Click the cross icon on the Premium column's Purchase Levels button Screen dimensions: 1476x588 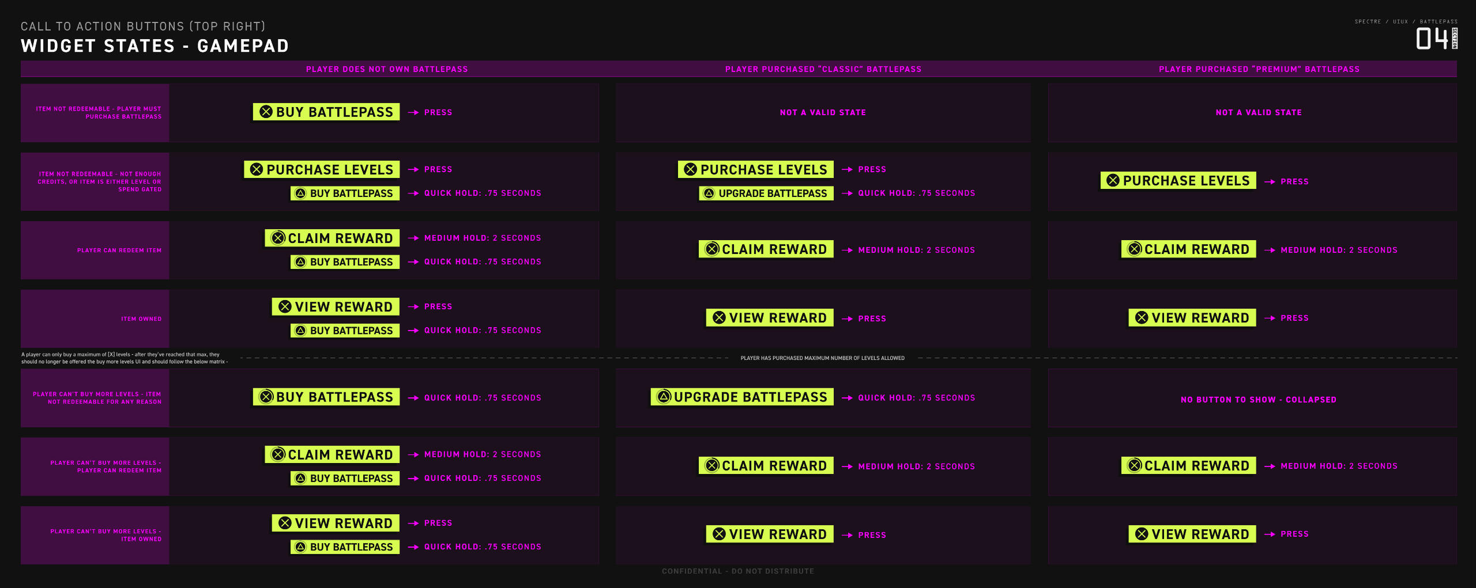click(x=1113, y=181)
